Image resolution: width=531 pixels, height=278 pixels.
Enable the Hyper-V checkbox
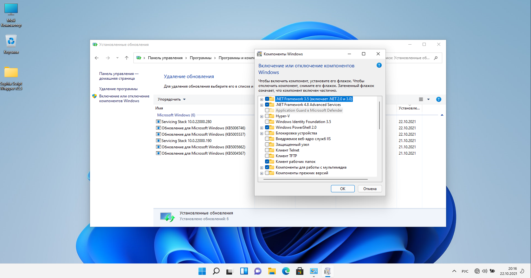coord(267,116)
